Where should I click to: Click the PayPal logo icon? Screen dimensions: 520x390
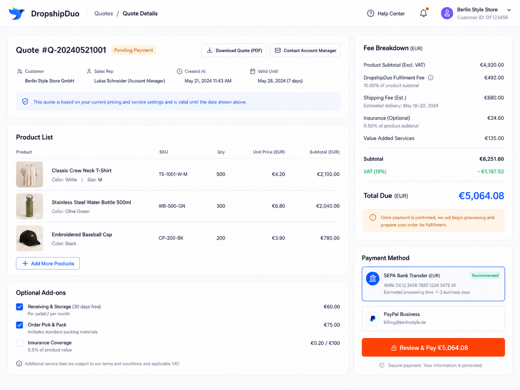tap(373, 318)
